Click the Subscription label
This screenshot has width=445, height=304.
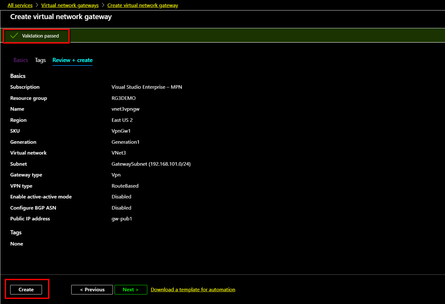[x=25, y=87]
